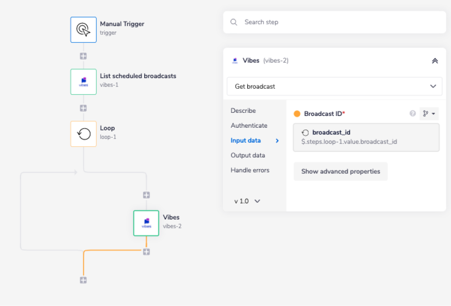This screenshot has width=451, height=306.
Task: Select the Manual Trigger step icon
Action: click(x=83, y=30)
